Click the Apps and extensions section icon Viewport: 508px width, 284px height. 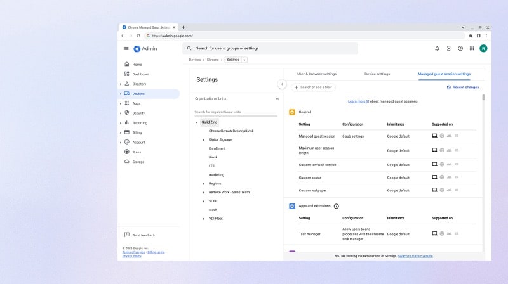pyautogui.click(x=292, y=206)
